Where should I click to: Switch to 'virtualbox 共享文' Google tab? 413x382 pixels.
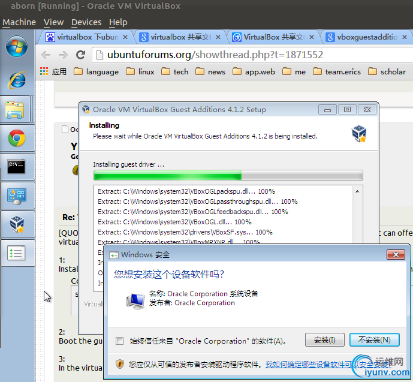point(178,37)
